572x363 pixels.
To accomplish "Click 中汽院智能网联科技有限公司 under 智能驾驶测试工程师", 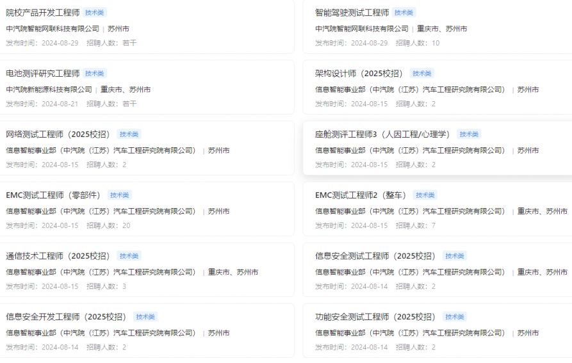I will [x=362, y=29].
